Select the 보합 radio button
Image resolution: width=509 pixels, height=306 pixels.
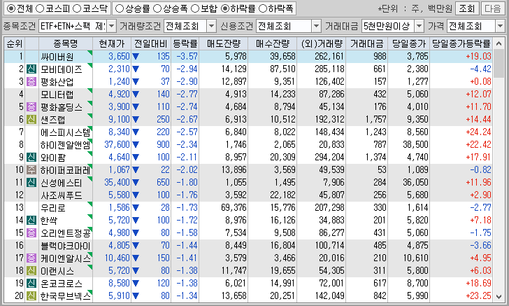[195, 9]
